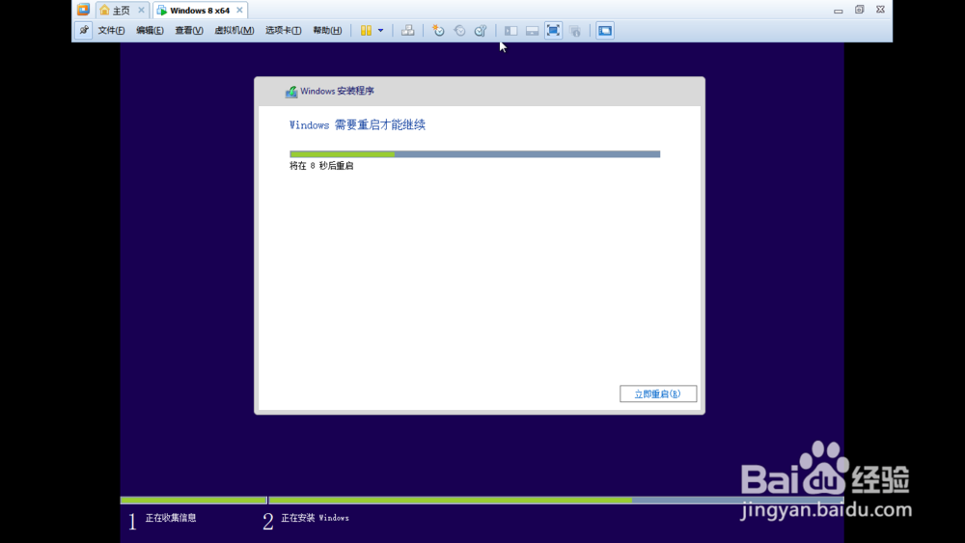The width and height of the screenshot is (965, 543).
Task: Toggle the library sidebar view icon
Action: (x=510, y=30)
